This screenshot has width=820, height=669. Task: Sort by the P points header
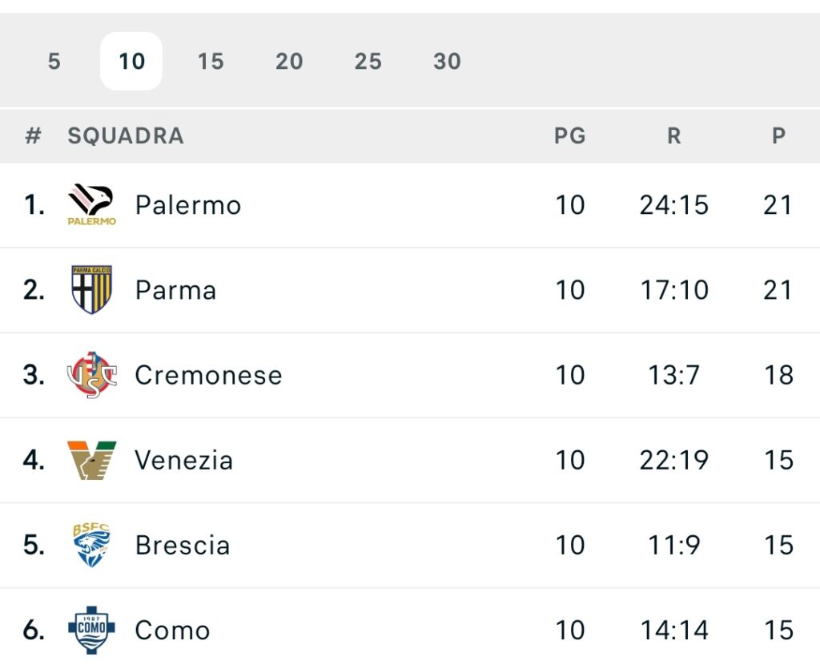point(778,136)
